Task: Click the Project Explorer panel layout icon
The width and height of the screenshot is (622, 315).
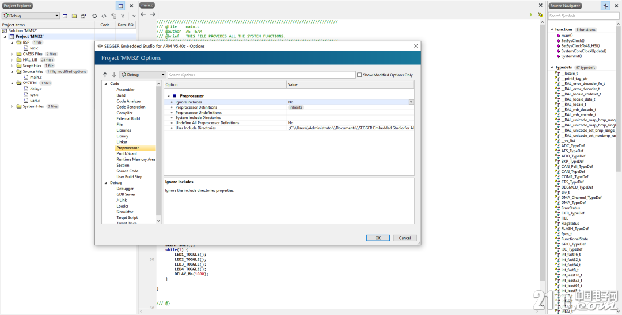Action: click(120, 6)
